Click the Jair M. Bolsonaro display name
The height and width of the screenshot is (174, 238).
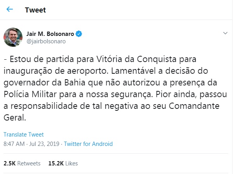coord(50,34)
